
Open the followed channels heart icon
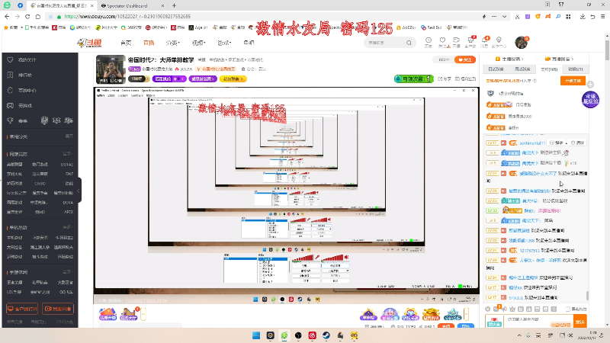click(442, 42)
